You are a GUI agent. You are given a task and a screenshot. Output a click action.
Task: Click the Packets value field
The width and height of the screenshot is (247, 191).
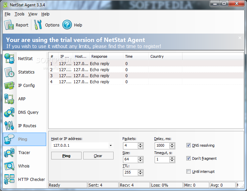130,146
